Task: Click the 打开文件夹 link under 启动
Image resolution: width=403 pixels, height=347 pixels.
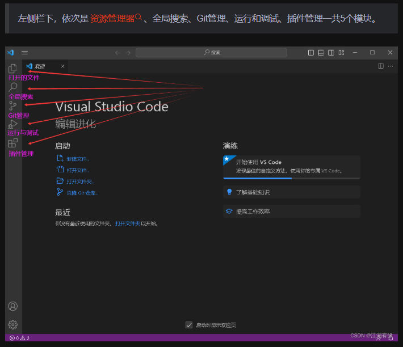Action: tap(81, 181)
